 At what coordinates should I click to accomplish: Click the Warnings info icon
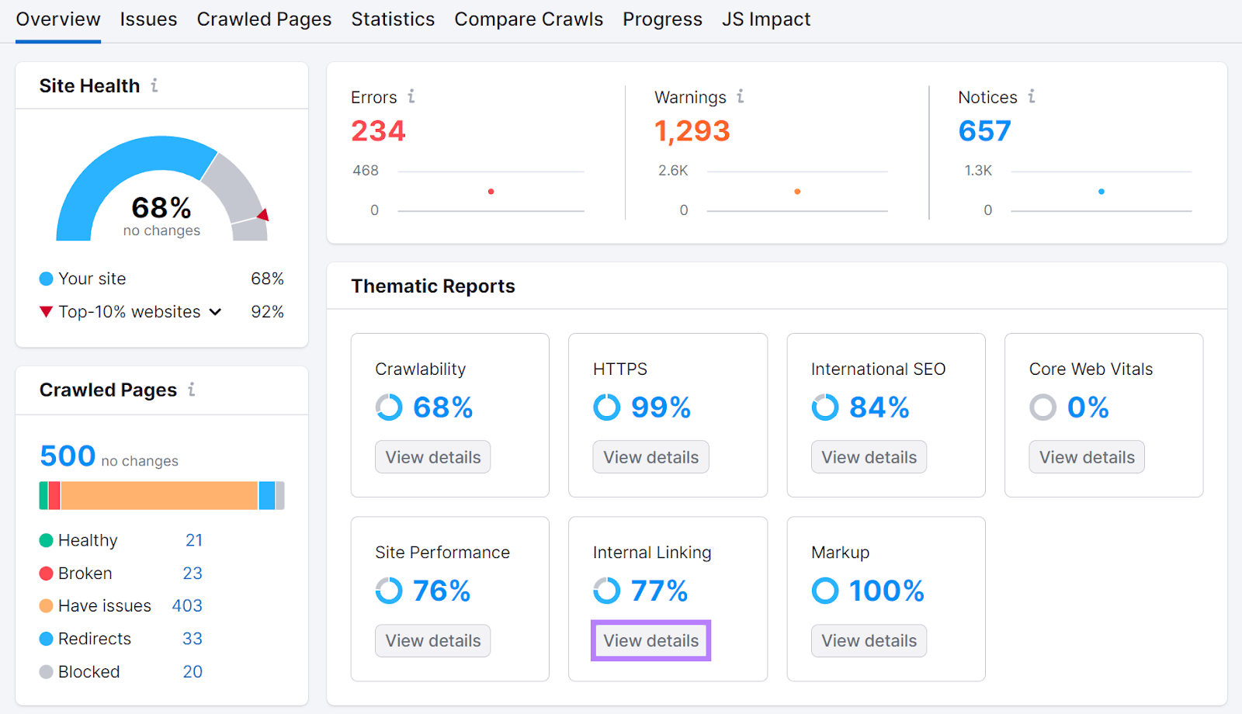pos(741,97)
